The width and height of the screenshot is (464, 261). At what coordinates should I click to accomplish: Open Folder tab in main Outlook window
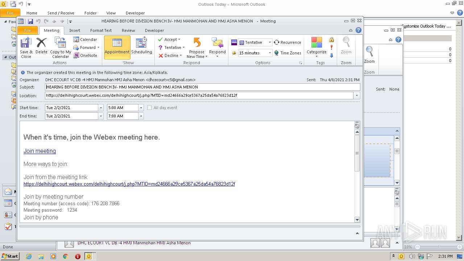coord(90,13)
